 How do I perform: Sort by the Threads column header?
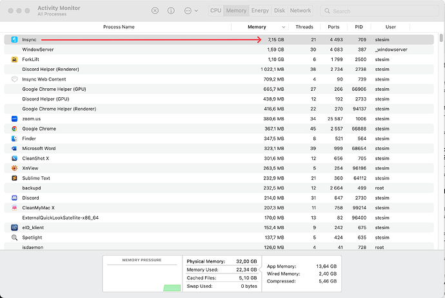304,27
